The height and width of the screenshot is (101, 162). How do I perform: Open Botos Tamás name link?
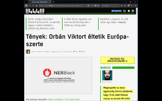pos(107,82)
